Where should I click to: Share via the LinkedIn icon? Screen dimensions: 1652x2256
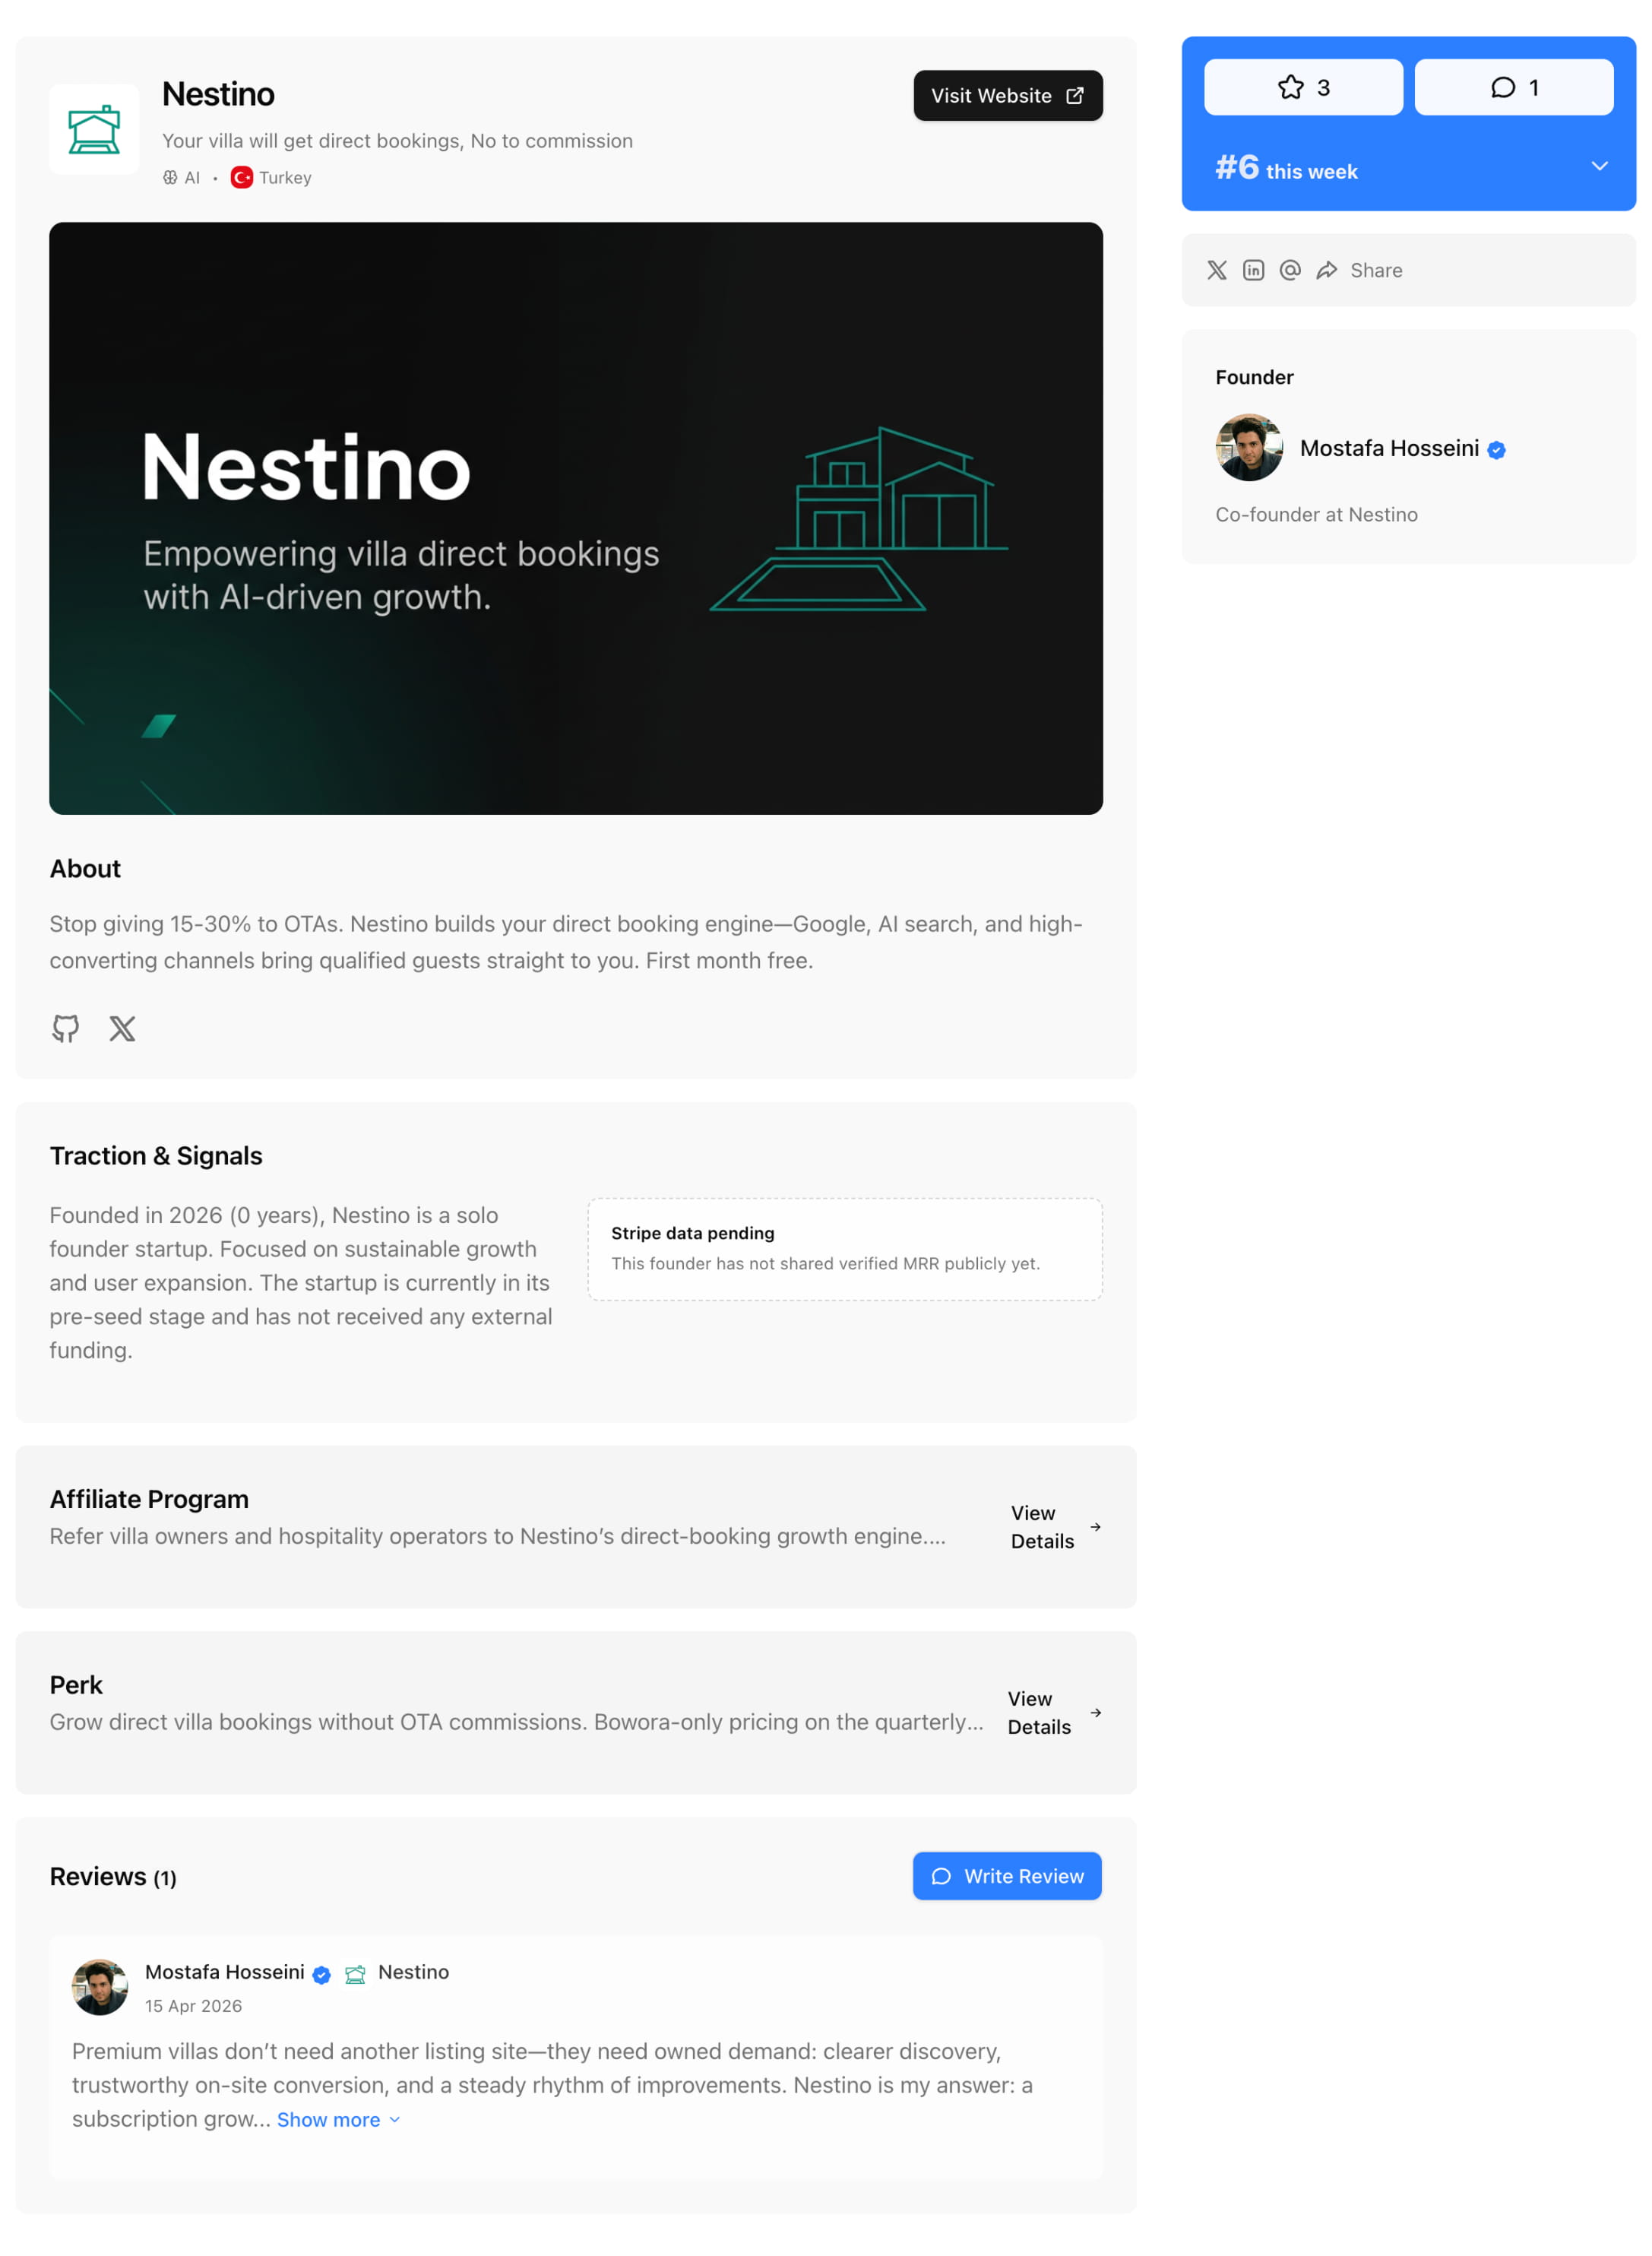1253,270
